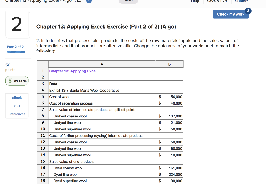Click the cell showing $154,000 for Cost of wool

pos(169,97)
